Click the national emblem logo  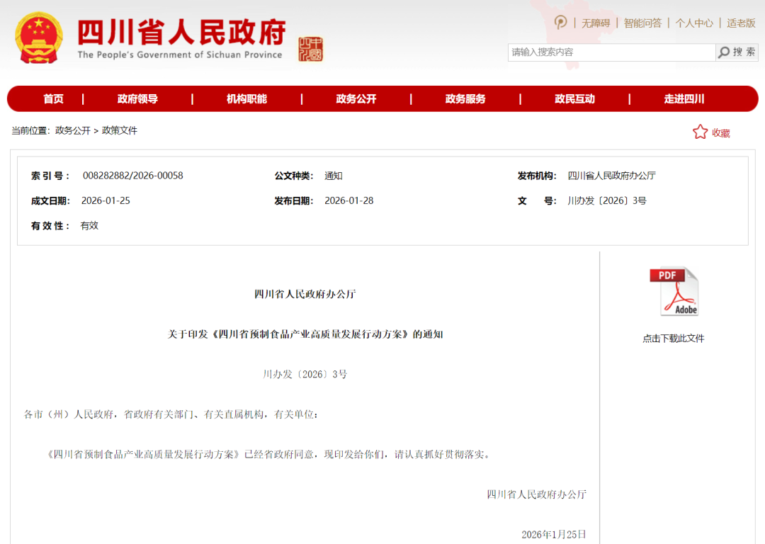click(39, 38)
